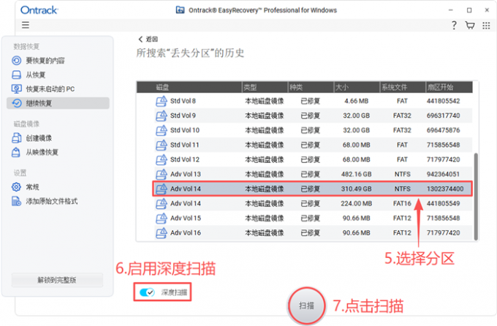Click the Ontrack logo
The height and width of the screenshot is (326, 497).
[x=39, y=10]
